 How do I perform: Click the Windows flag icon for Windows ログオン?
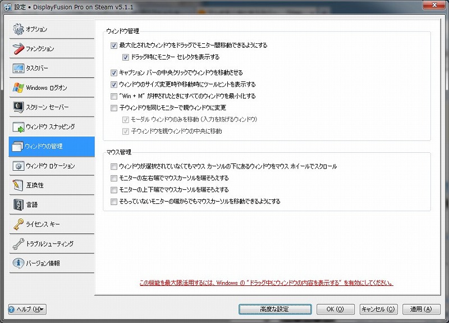(19, 88)
